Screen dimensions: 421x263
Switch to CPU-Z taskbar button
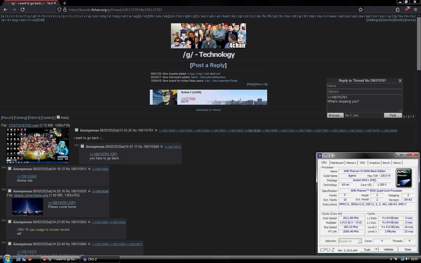100,259
